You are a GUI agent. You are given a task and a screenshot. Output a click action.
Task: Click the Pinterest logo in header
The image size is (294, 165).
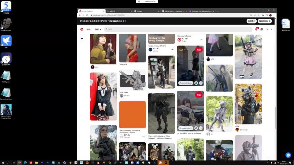coord(82,29)
